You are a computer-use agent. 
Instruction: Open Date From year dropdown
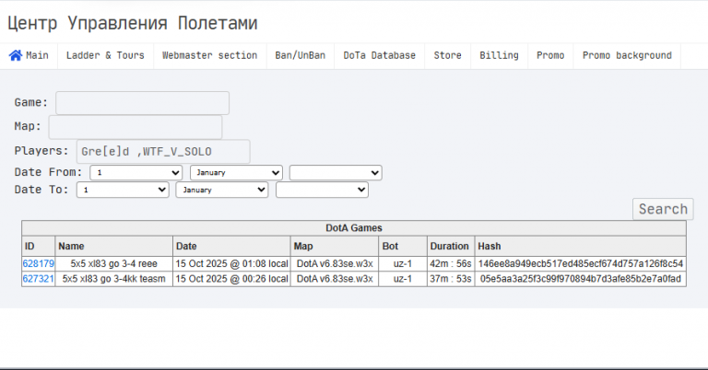pos(336,173)
